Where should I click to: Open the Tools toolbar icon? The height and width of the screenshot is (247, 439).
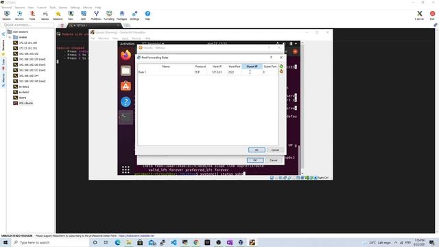click(x=32, y=15)
